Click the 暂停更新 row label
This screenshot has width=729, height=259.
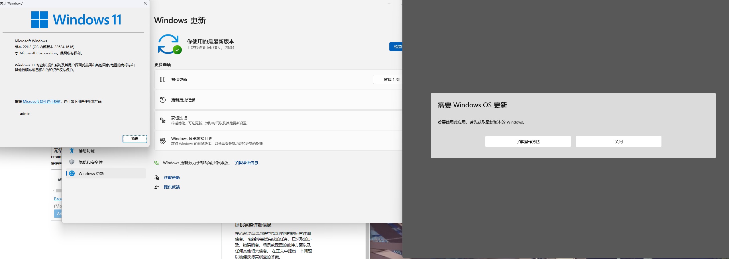click(x=179, y=79)
